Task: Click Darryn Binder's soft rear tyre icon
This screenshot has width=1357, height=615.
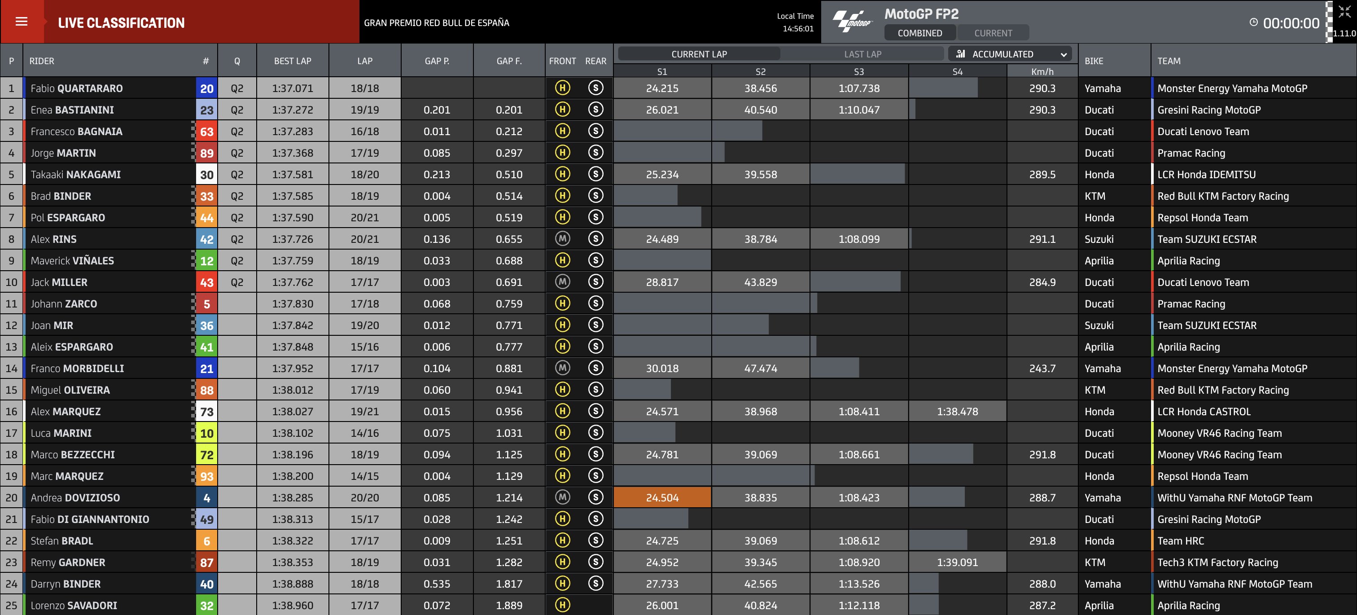Action: tap(596, 584)
